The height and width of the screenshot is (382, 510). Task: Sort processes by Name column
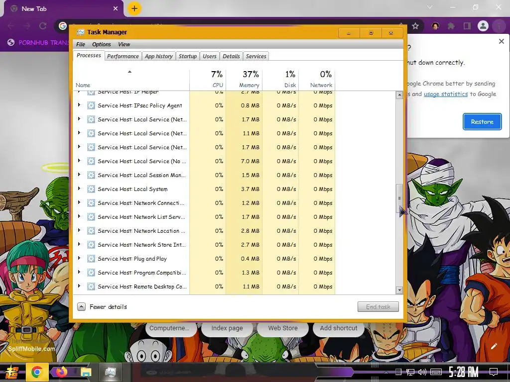coord(131,79)
